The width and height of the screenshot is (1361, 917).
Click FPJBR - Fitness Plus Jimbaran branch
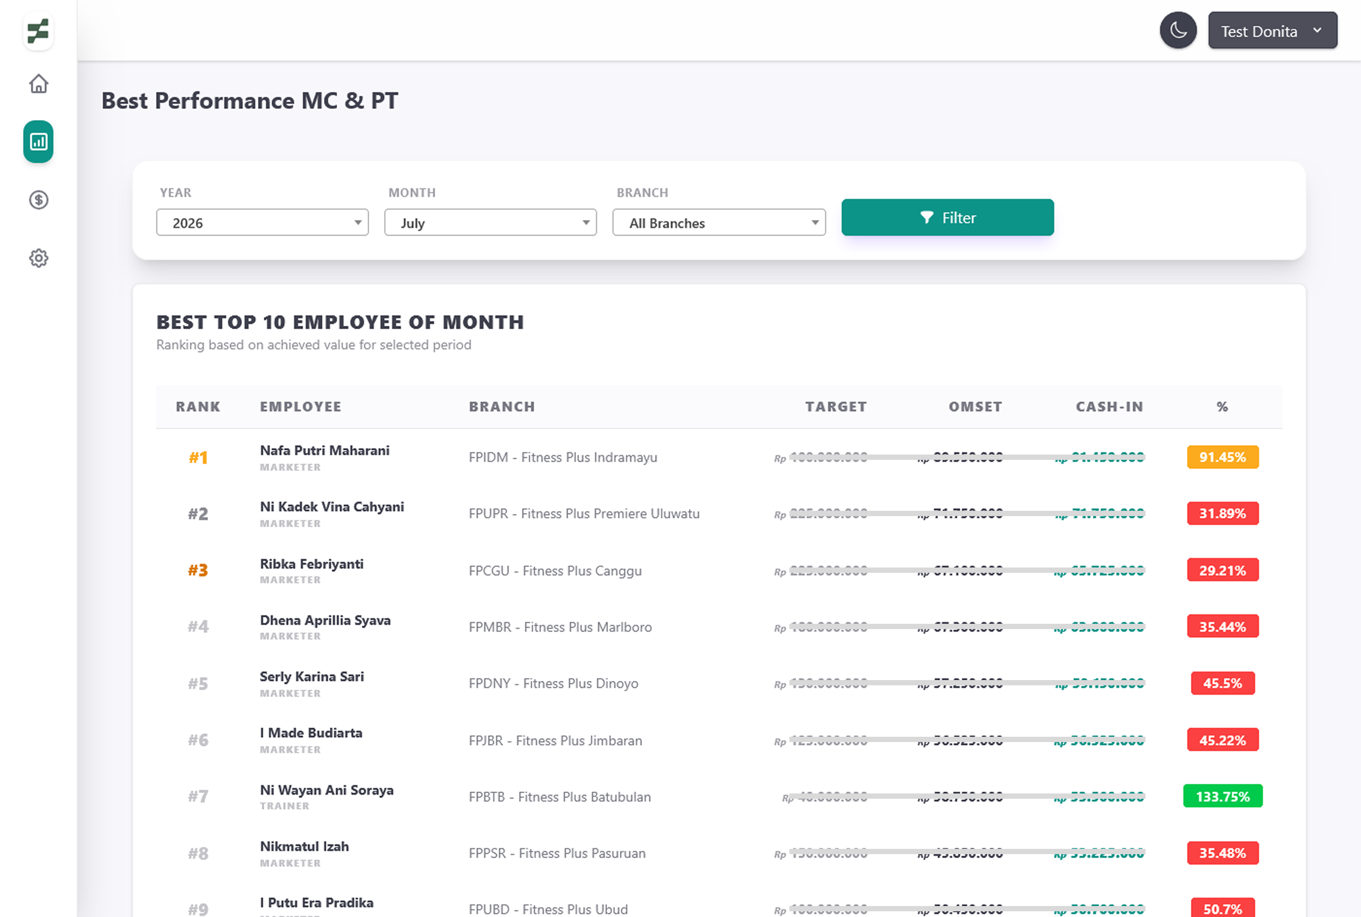(555, 740)
